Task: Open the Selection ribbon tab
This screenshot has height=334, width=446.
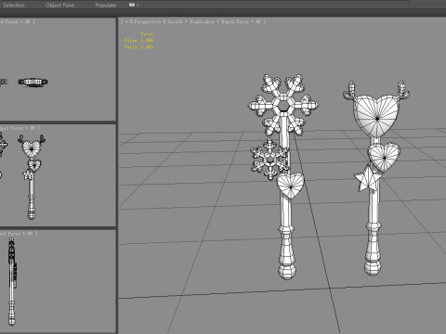Action: [14, 5]
